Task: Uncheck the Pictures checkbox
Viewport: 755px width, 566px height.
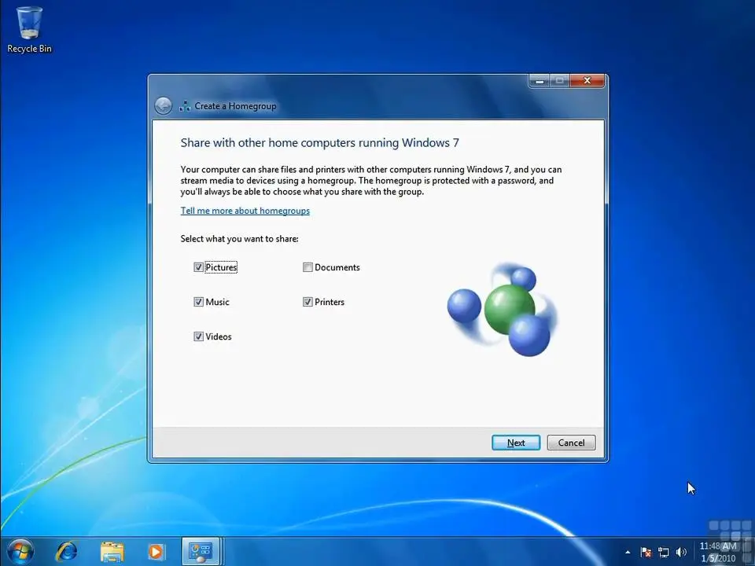Action: (x=198, y=267)
